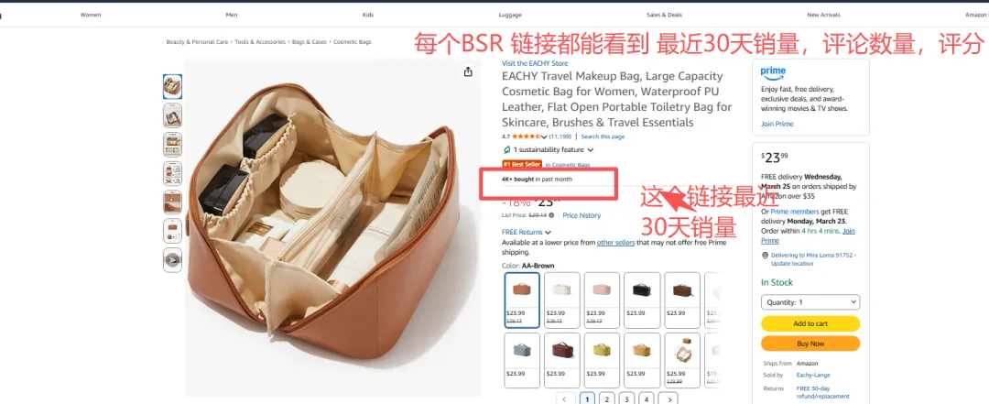Go to previous page arrow in pagination

tap(564, 399)
